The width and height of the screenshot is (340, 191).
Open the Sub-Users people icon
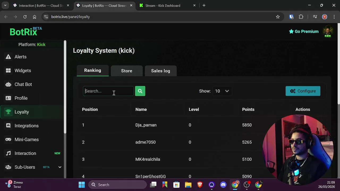pos(8,167)
